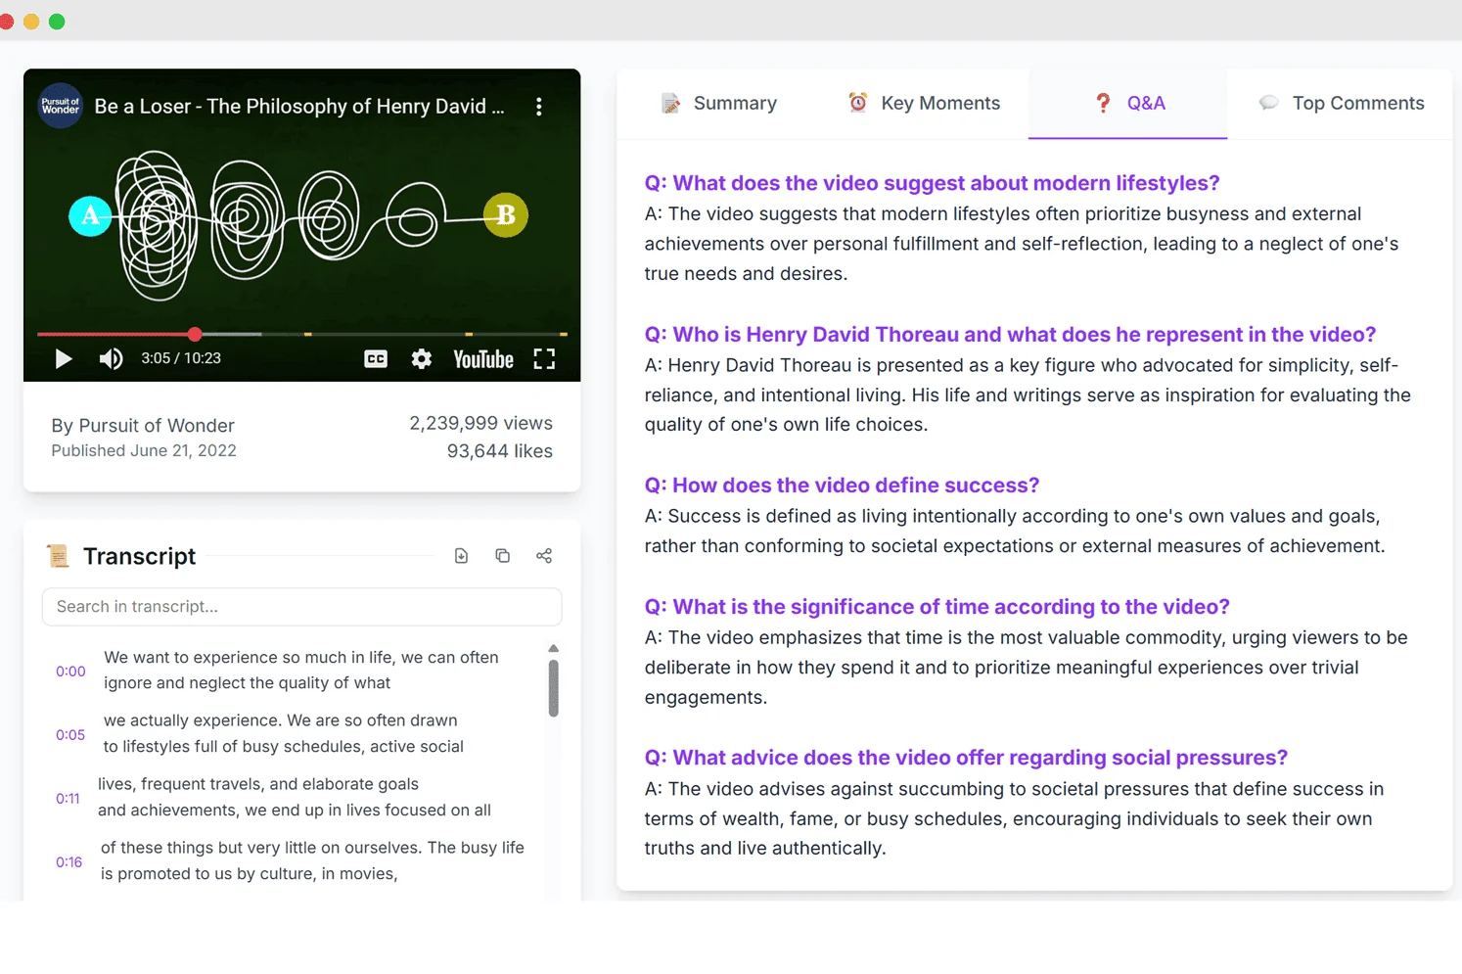This screenshot has height=974, width=1462.
Task: Play the video with the play button
Action: point(64,358)
